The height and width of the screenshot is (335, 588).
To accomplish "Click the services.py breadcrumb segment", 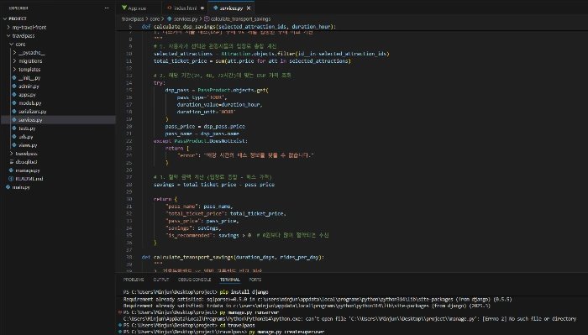I will pos(186,18).
